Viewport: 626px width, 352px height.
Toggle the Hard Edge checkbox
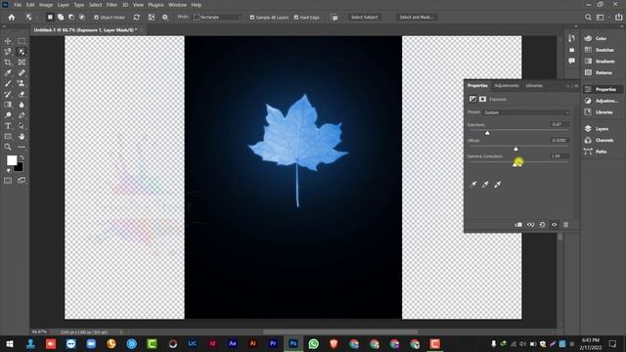296,18
